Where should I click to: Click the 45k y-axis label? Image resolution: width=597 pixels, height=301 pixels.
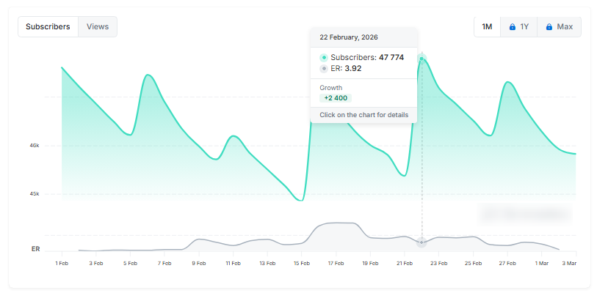(35, 194)
